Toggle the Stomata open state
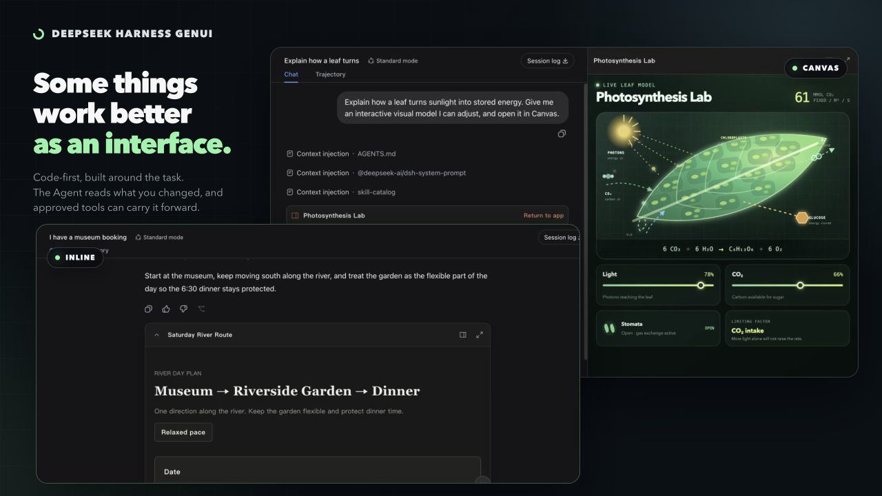This screenshot has width=882, height=496. click(x=709, y=328)
